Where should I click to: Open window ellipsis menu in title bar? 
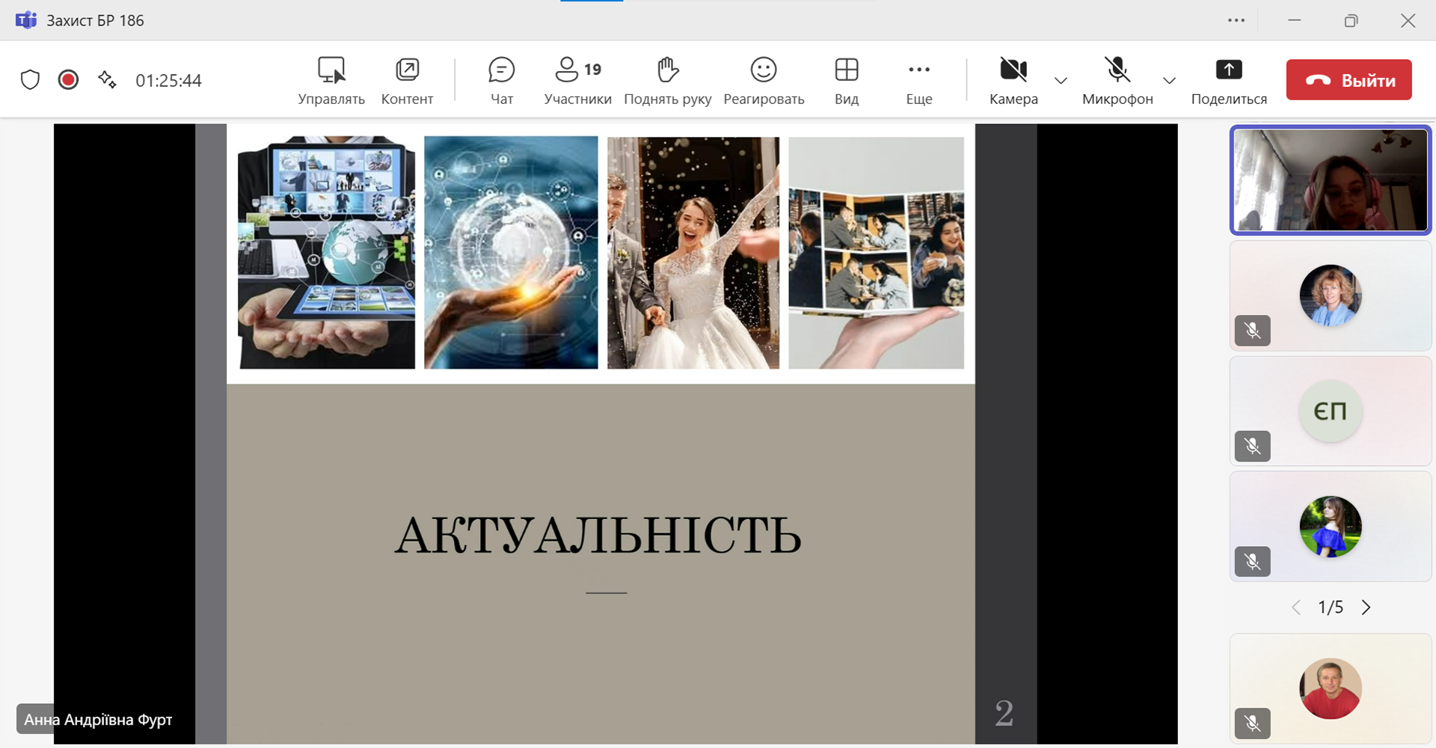click(1236, 20)
